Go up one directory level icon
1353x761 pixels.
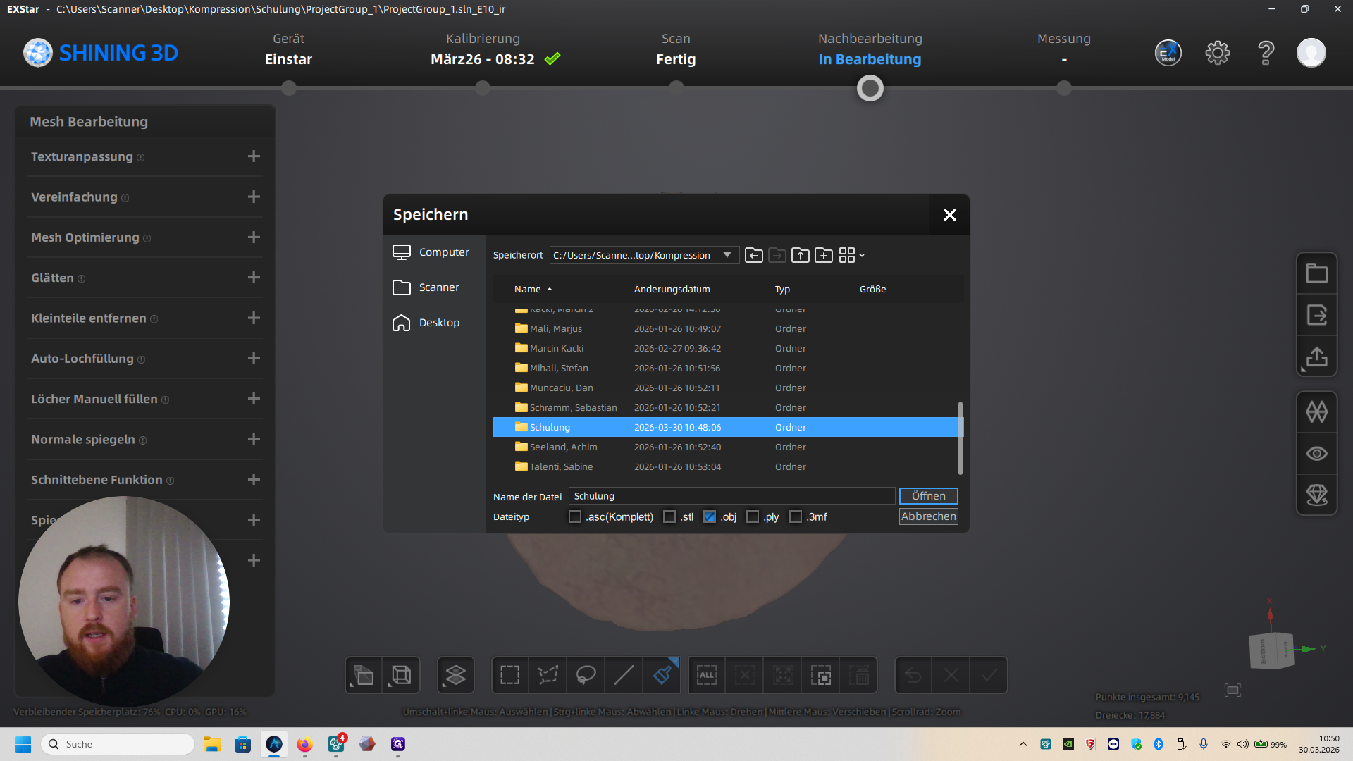click(800, 255)
